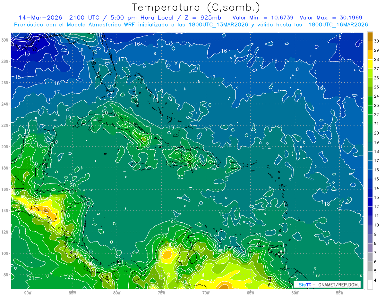
Task: Pick the orange swatch between 29 and 30
Action: pos(370,46)
